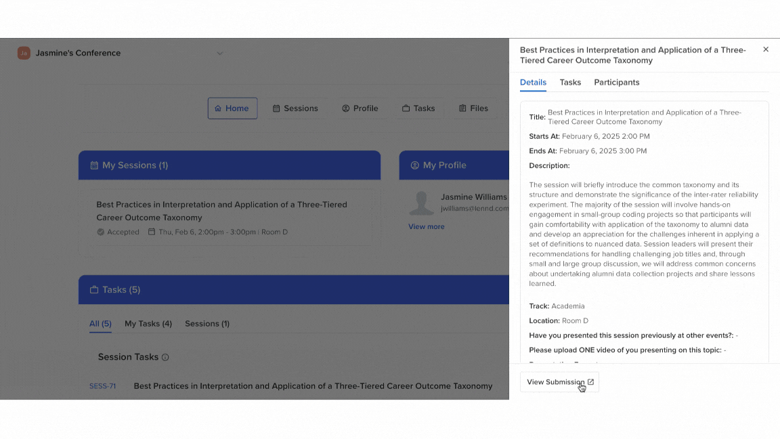Click the briefcase icon on the Tasks panel
The width and height of the screenshot is (780, 439).
tap(93, 289)
